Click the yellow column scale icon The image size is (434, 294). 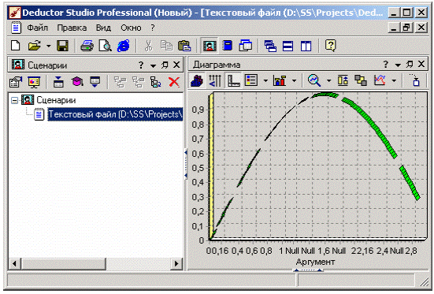tap(343, 80)
